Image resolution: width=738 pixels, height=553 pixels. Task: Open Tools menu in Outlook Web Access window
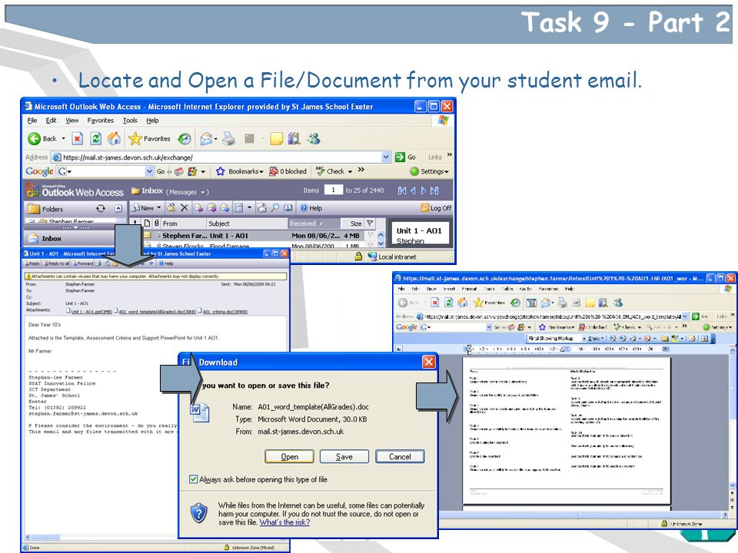pyautogui.click(x=130, y=121)
